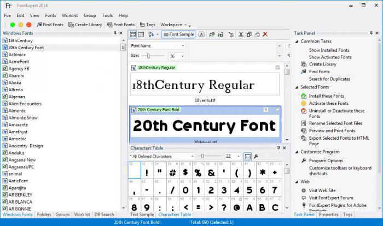Open the sample size 36 dropdown
This screenshot has width=383, height=226.
pyautogui.click(x=182, y=56)
